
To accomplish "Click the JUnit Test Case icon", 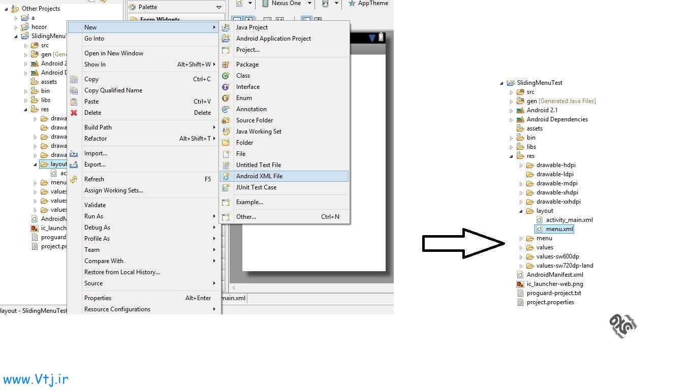I will [x=226, y=187].
